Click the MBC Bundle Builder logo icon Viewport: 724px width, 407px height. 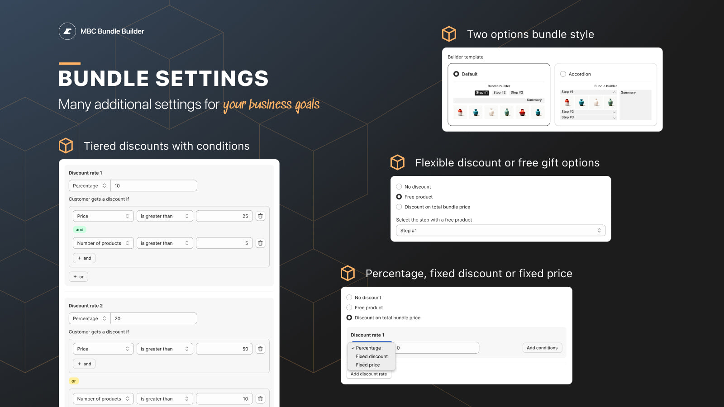coord(67,31)
